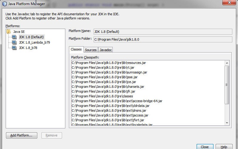Click the JDK 1.8_b78 platform icon
Screen dimensions: 238x149
click(14, 48)
